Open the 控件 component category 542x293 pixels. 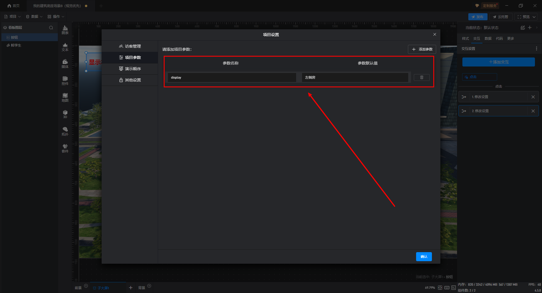65,81
